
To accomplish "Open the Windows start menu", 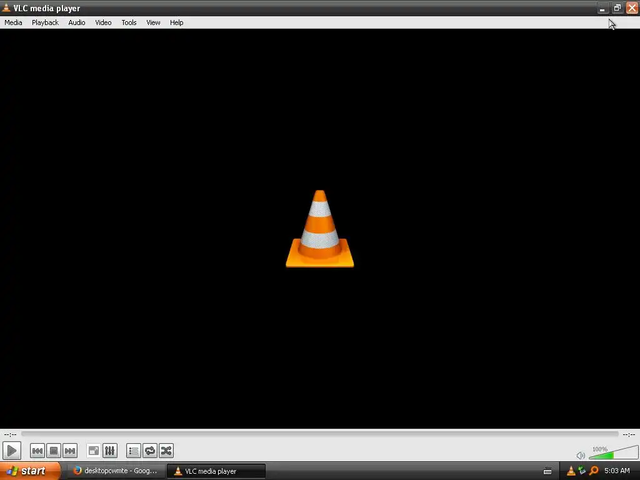I will [x=29, y=471].
